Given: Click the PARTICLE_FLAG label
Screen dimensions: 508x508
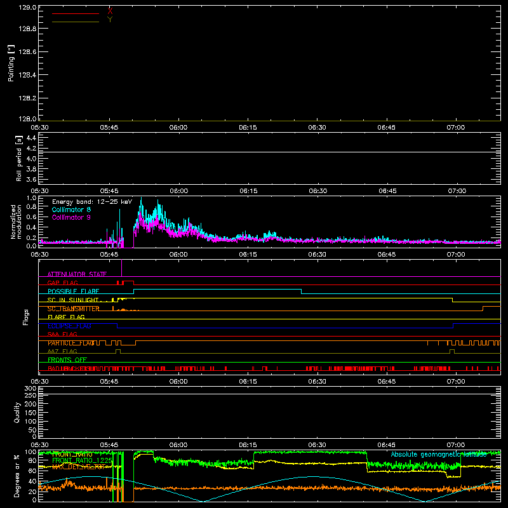Looking at the screenshot, I should point(71,343).
